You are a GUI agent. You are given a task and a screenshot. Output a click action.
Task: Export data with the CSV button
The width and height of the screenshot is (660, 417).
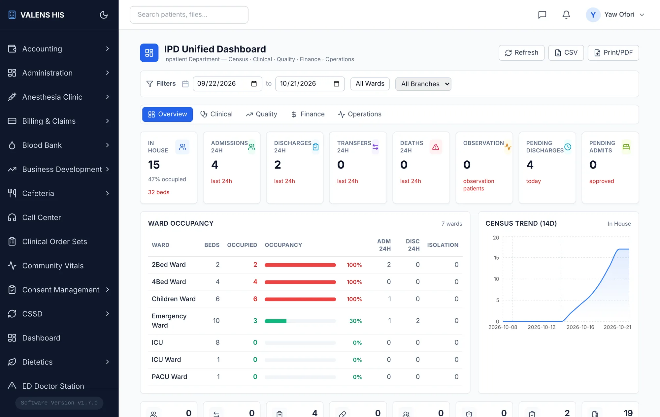pos(566,53)
